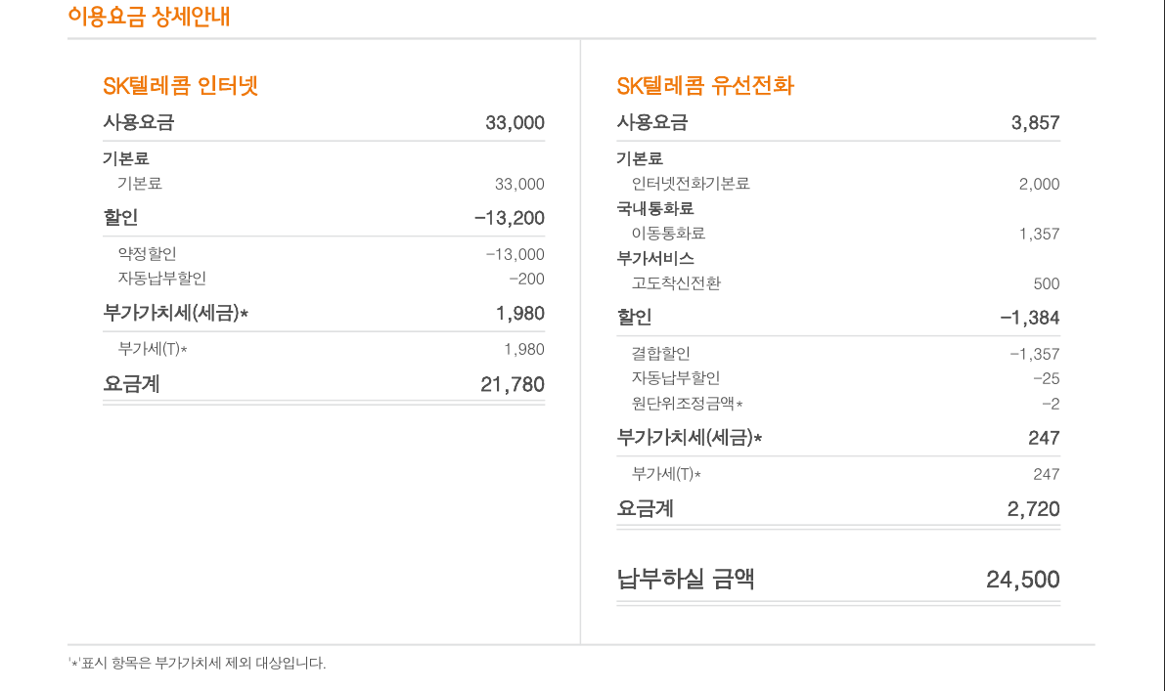Click the 납부하실 금액 label
The width and height of the screenshot is (1165, 691).
[x=685, y=580]
